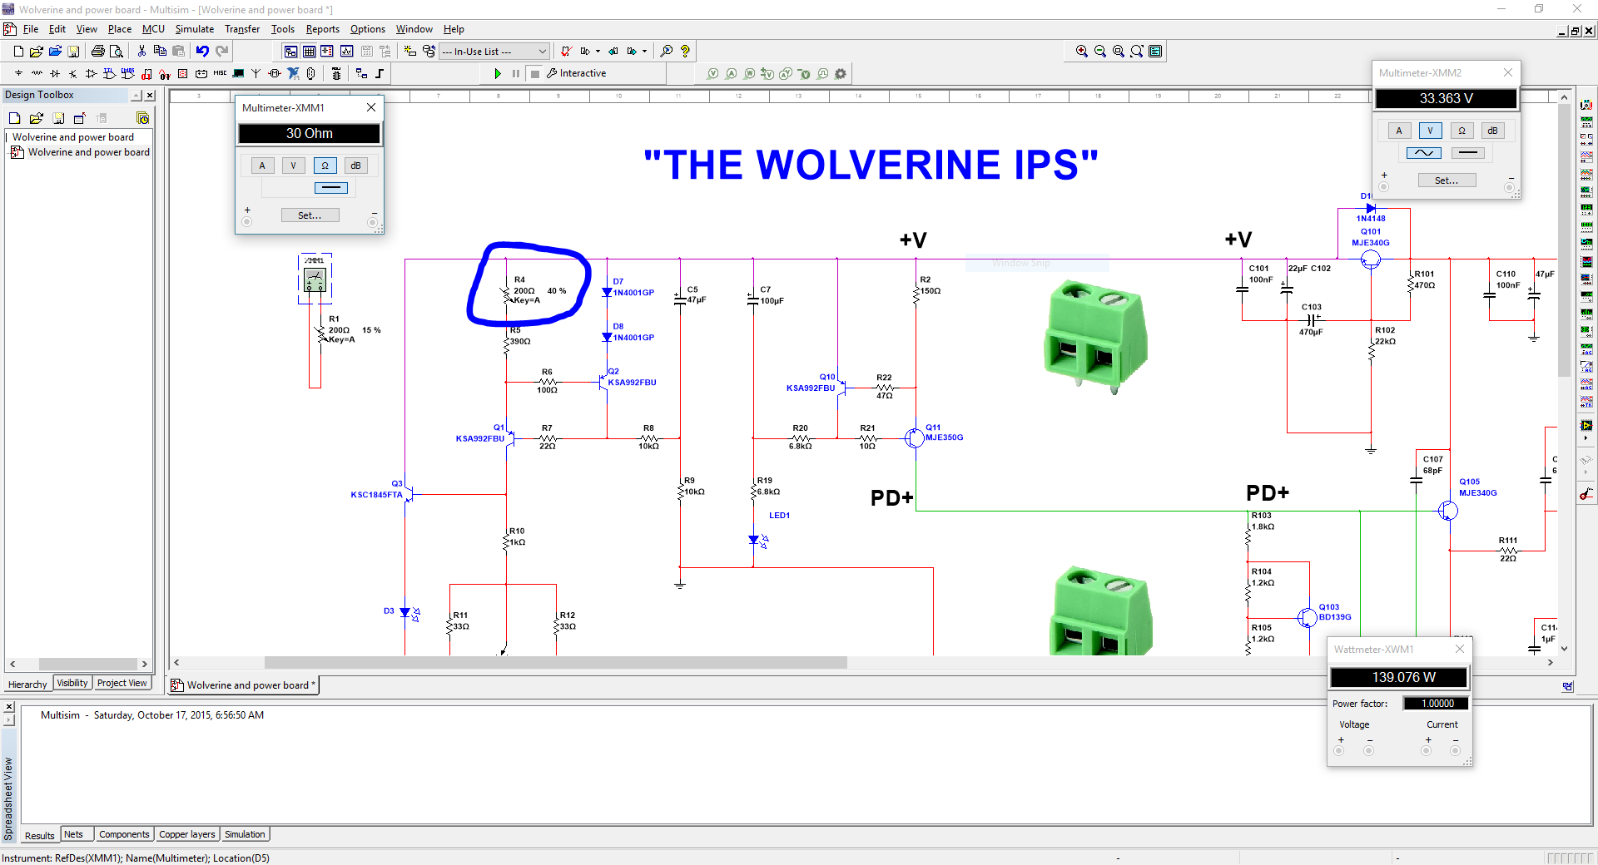Open probe settings gear
1598x865 pixels.
pyautogui.click(x=841, y=74)
